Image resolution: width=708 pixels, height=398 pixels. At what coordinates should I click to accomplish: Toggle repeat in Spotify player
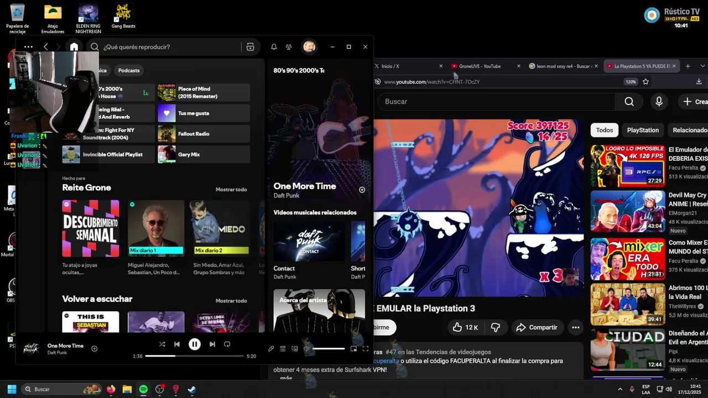point(227,344)
